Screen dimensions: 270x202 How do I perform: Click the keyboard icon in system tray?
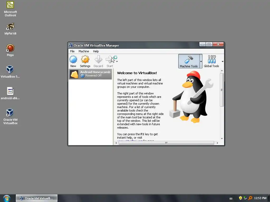231,198
